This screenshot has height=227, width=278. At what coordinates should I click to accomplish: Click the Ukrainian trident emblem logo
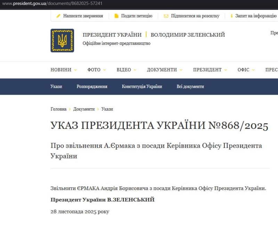click(62, 40)
